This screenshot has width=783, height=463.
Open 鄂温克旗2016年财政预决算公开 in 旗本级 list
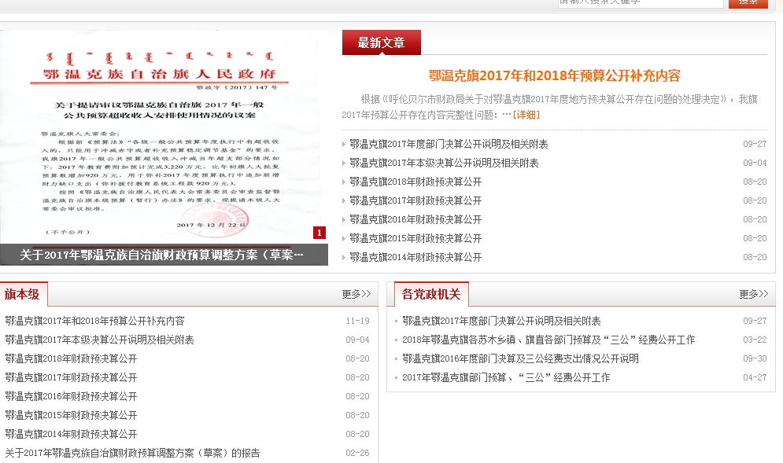pos(71,396)
